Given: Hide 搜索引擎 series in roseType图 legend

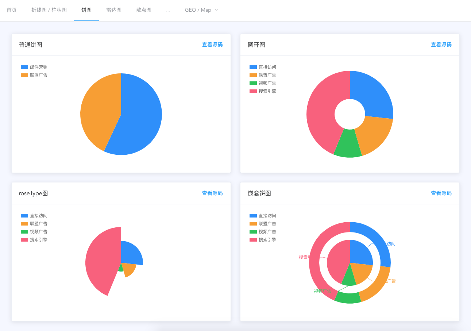Looking at the screenshot, I should pyautogui.click(x=34, y=240).
